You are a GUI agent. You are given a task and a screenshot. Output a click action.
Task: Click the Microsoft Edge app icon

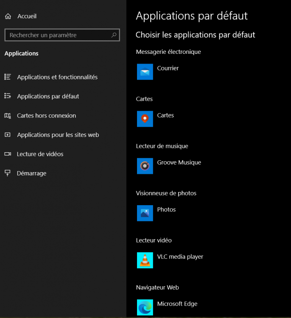pos(145,307)
